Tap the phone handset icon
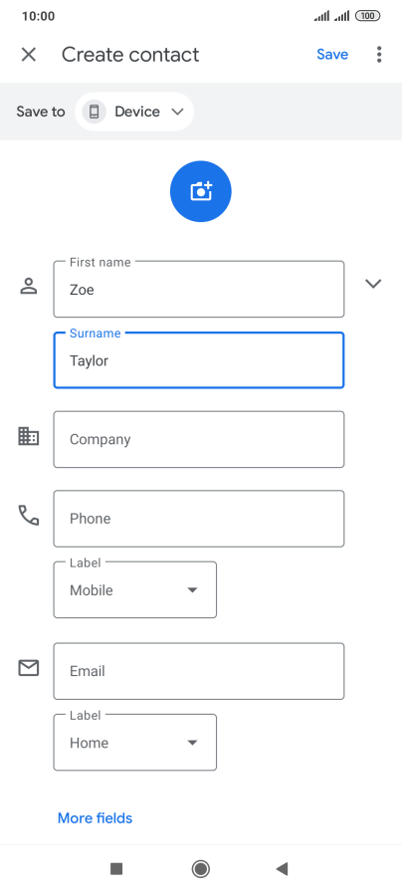 [29, 516]
